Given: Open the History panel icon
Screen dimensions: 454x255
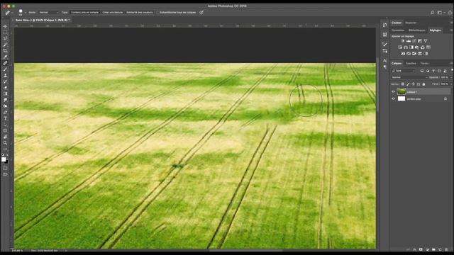Looking at the screenshot, I should tap(384, 25).
